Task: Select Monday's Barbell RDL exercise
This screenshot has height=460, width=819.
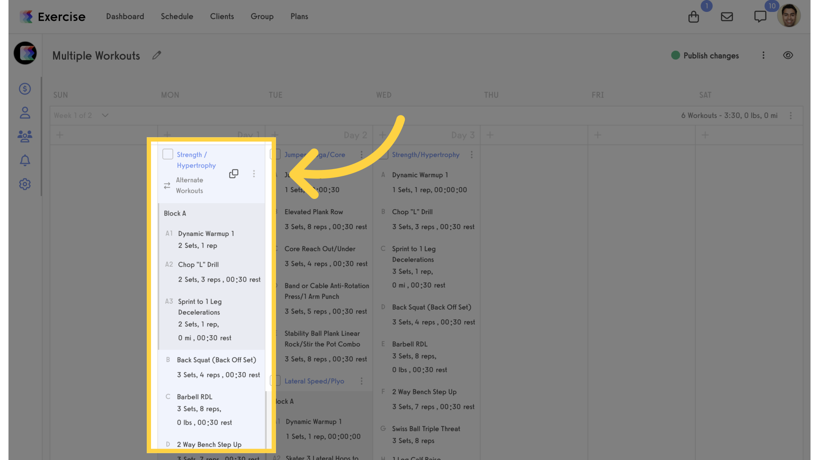Action: (x=195, y=397)
